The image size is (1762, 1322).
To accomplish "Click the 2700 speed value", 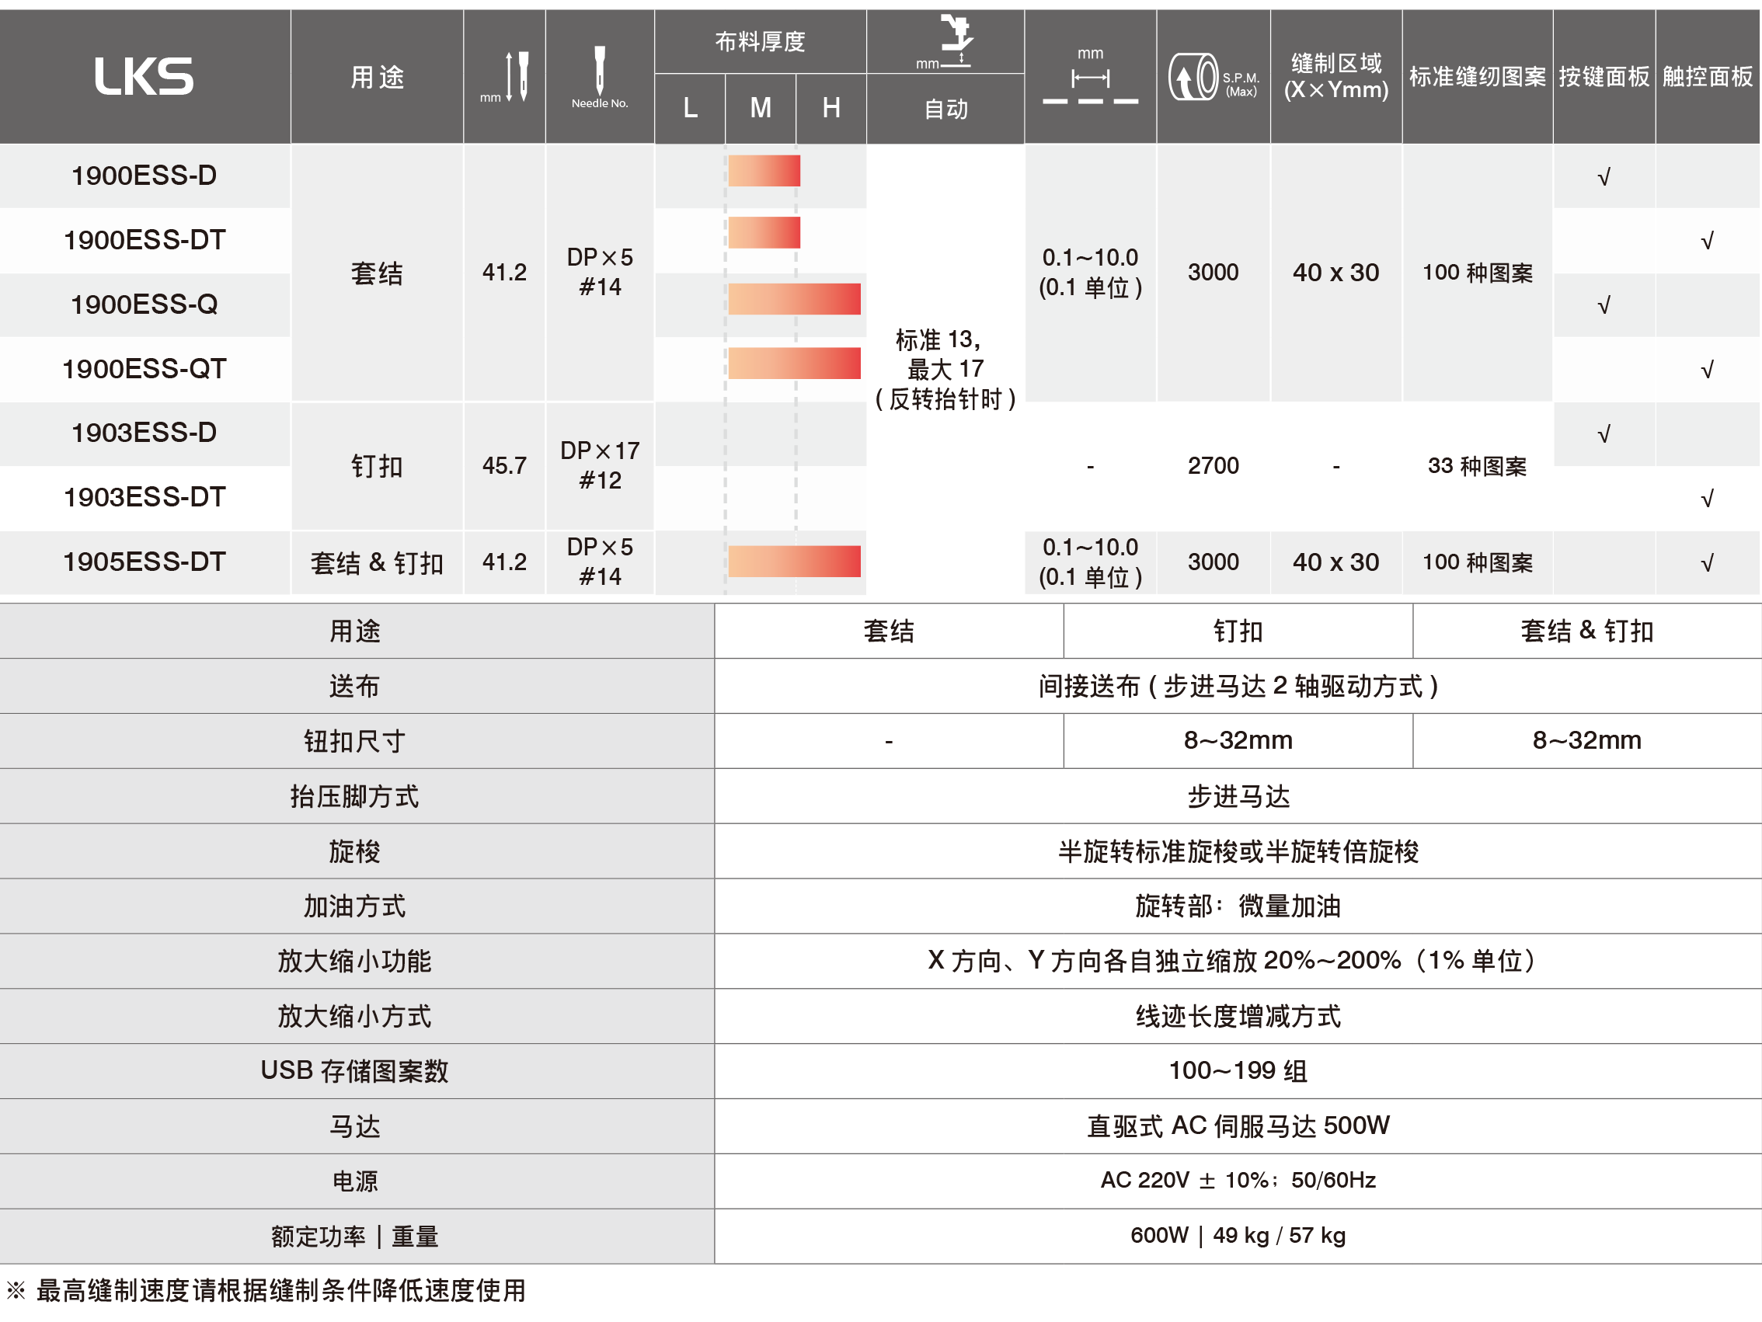I will (x=1214, y=465).
